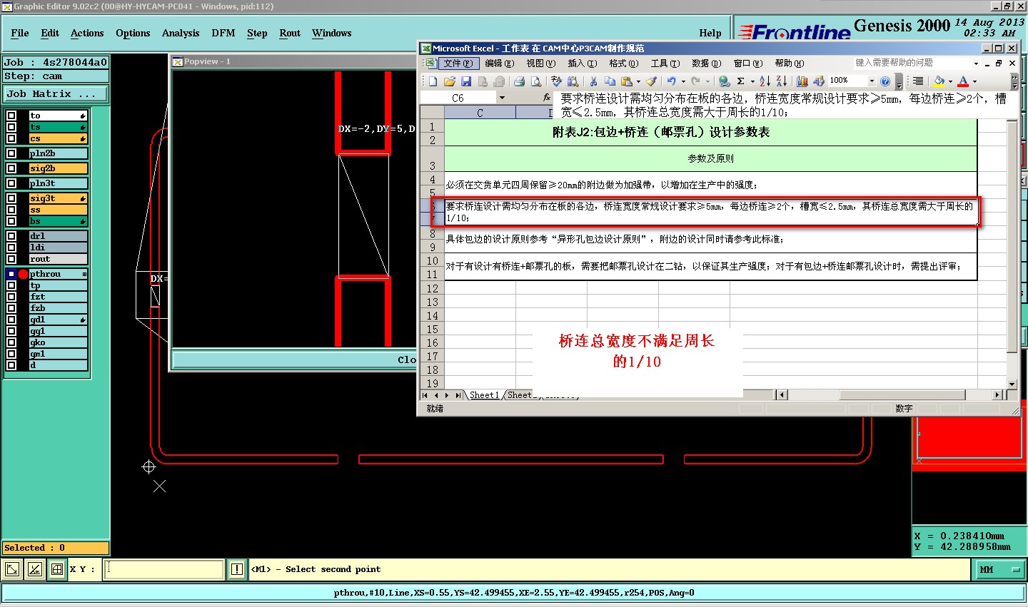Screen dimensions: 1028x607
Task: Open Excel 格式 (Format) menu
Action: [623, 63]
